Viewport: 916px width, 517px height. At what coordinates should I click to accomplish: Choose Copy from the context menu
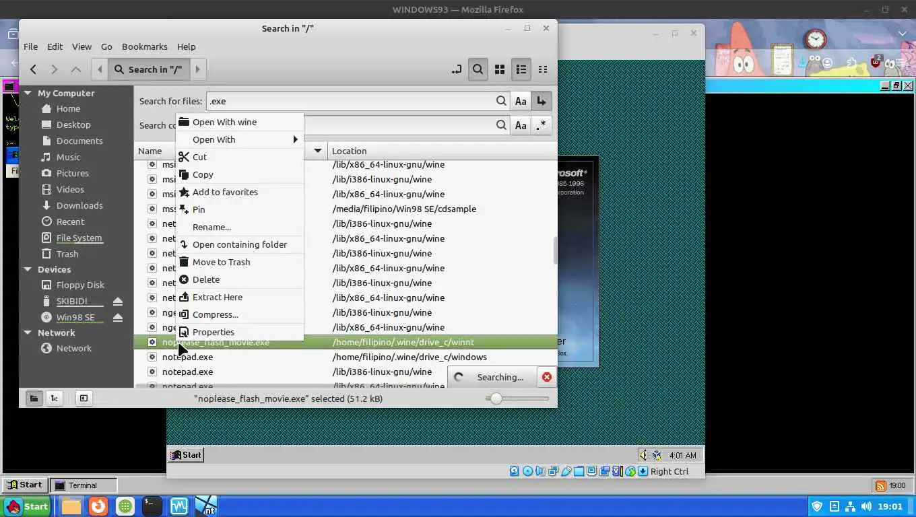pos(240,174)
